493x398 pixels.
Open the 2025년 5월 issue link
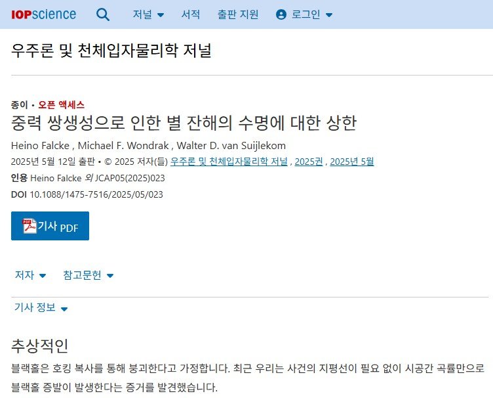(x=352, y=162)
